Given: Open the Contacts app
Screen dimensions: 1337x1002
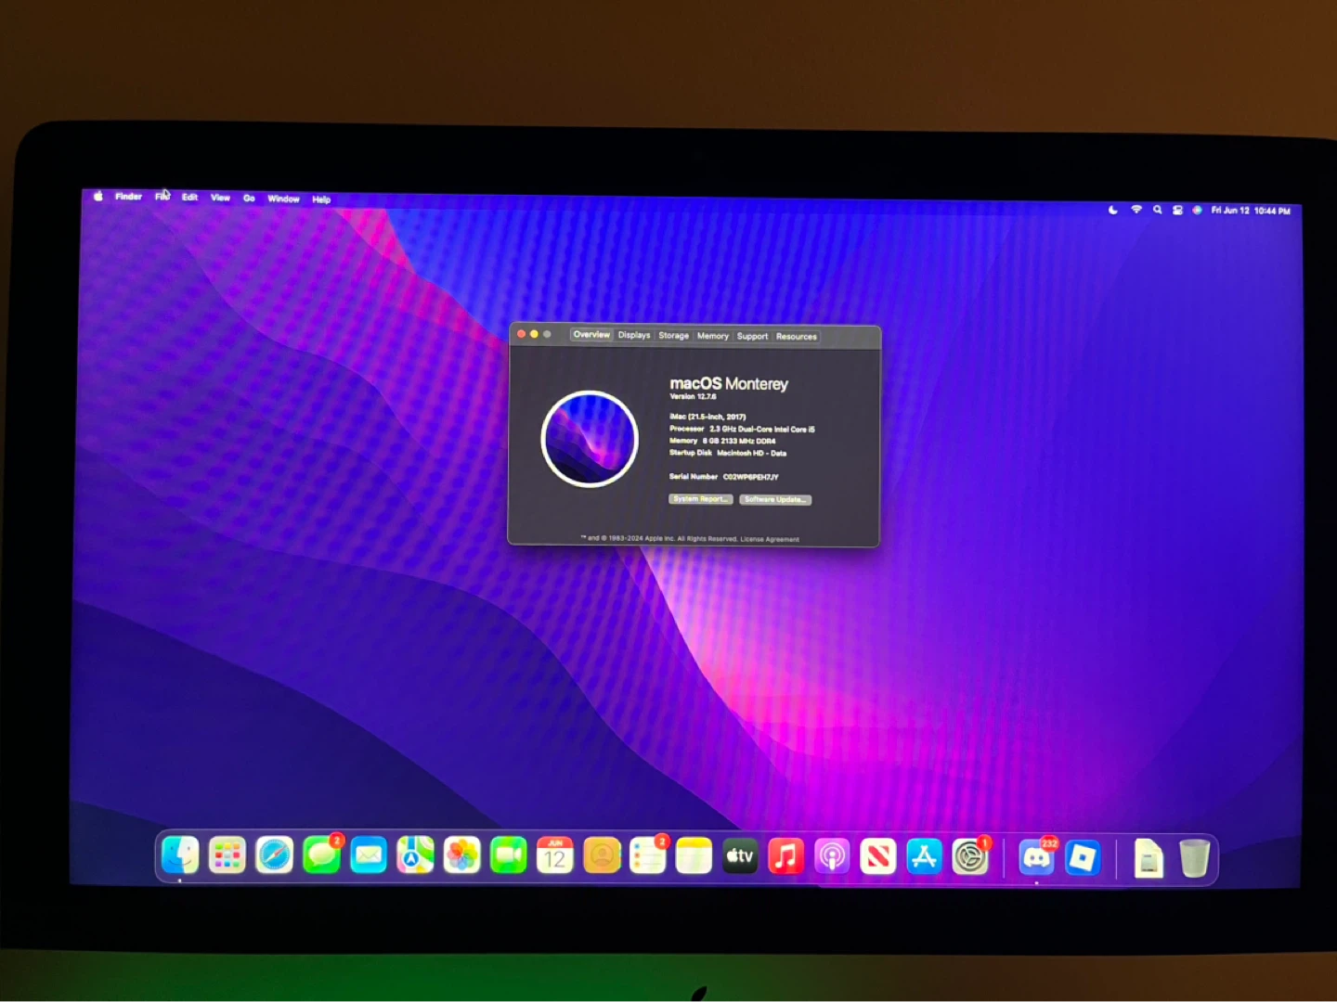Looking at the screenshot, I should click(x=602, y=855).
